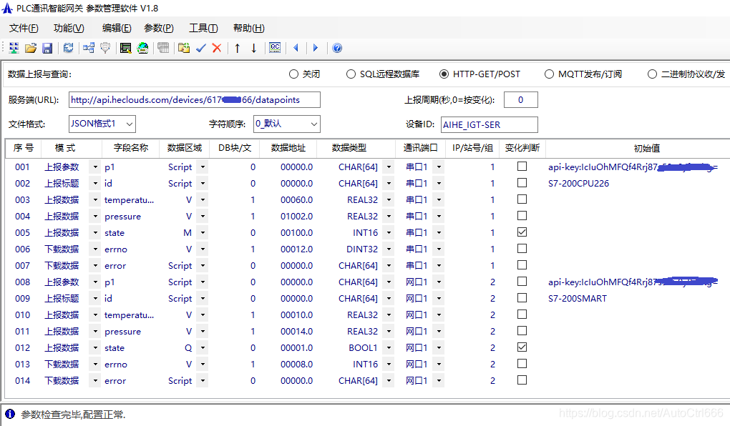730x426 pixels.
Task: Click the 服务端(URL) input field
Action: [195, 100]
